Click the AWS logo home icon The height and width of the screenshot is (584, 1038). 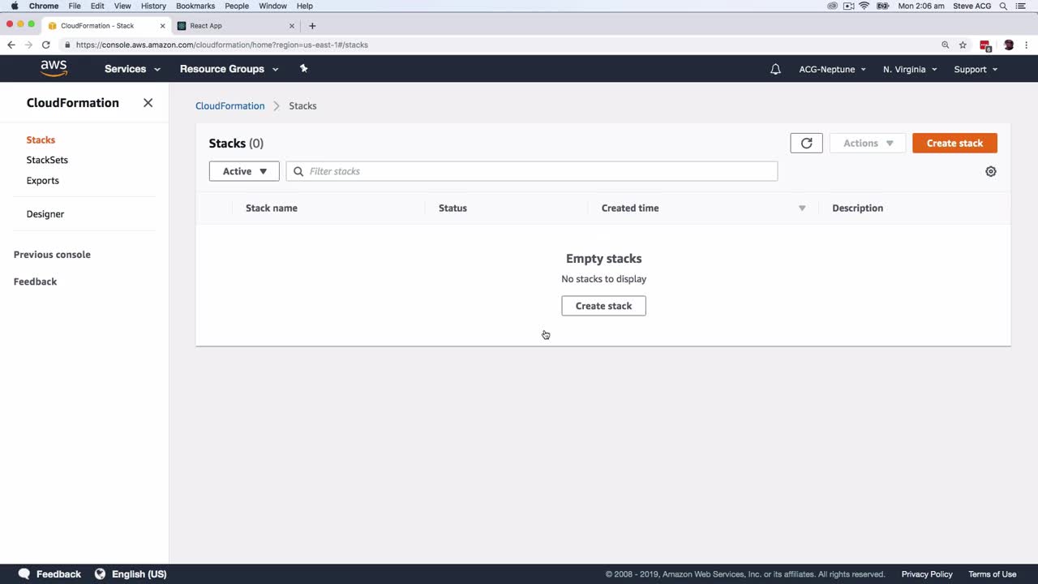point(54,69)
